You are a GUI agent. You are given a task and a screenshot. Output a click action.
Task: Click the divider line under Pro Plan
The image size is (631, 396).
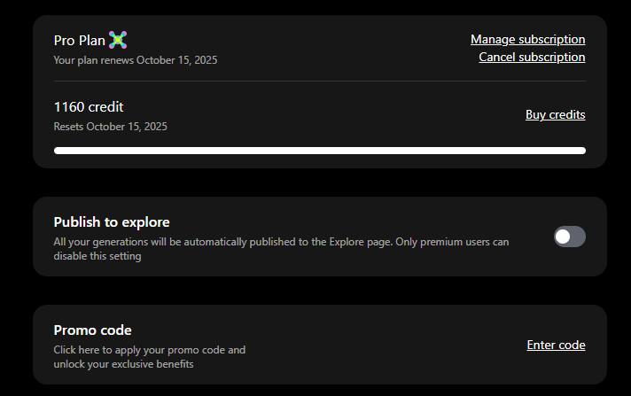[x=320, y=81]
